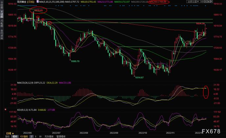
Task: Click the left axis 1639.17 price label
Action: click(x=12, y=70)
